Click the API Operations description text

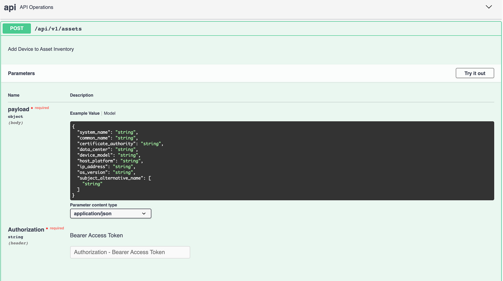click(36, 7)
